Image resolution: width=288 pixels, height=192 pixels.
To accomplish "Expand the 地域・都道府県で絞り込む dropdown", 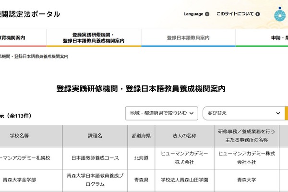I will [162, 113].
